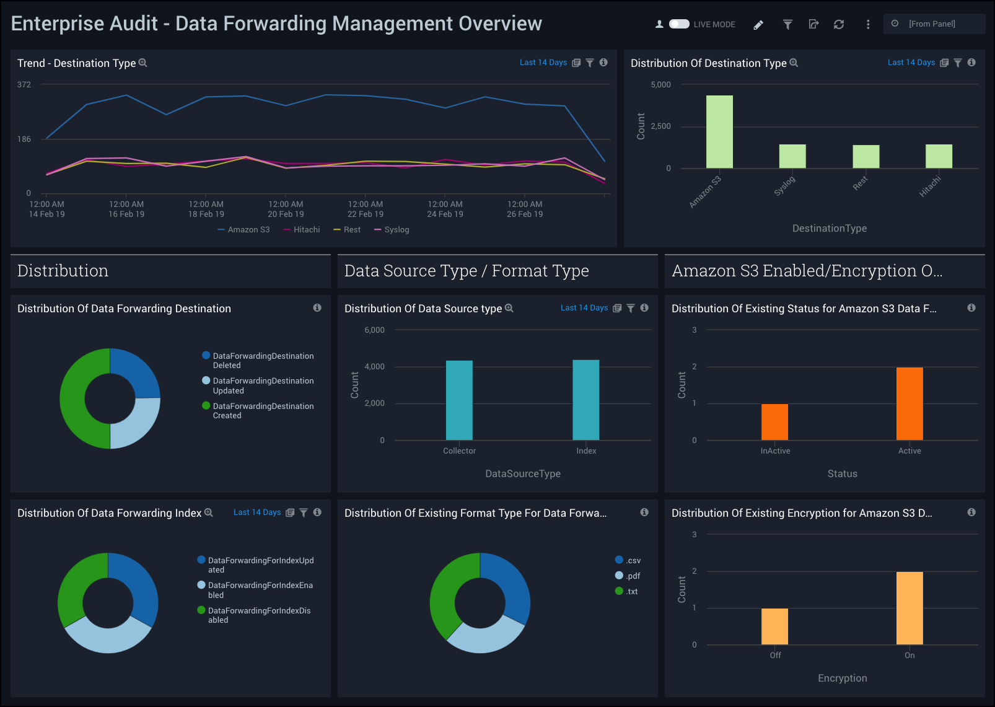Toggle Syslog series in trend legend

392,230
